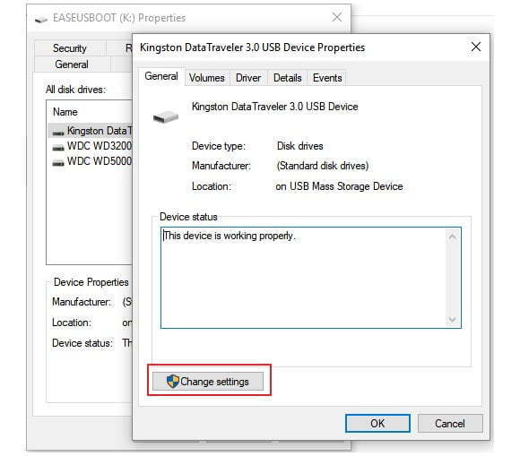Select WDC WD5000 drive in list
The height and width of the screenshot is (456, 520).
[91, 161]
